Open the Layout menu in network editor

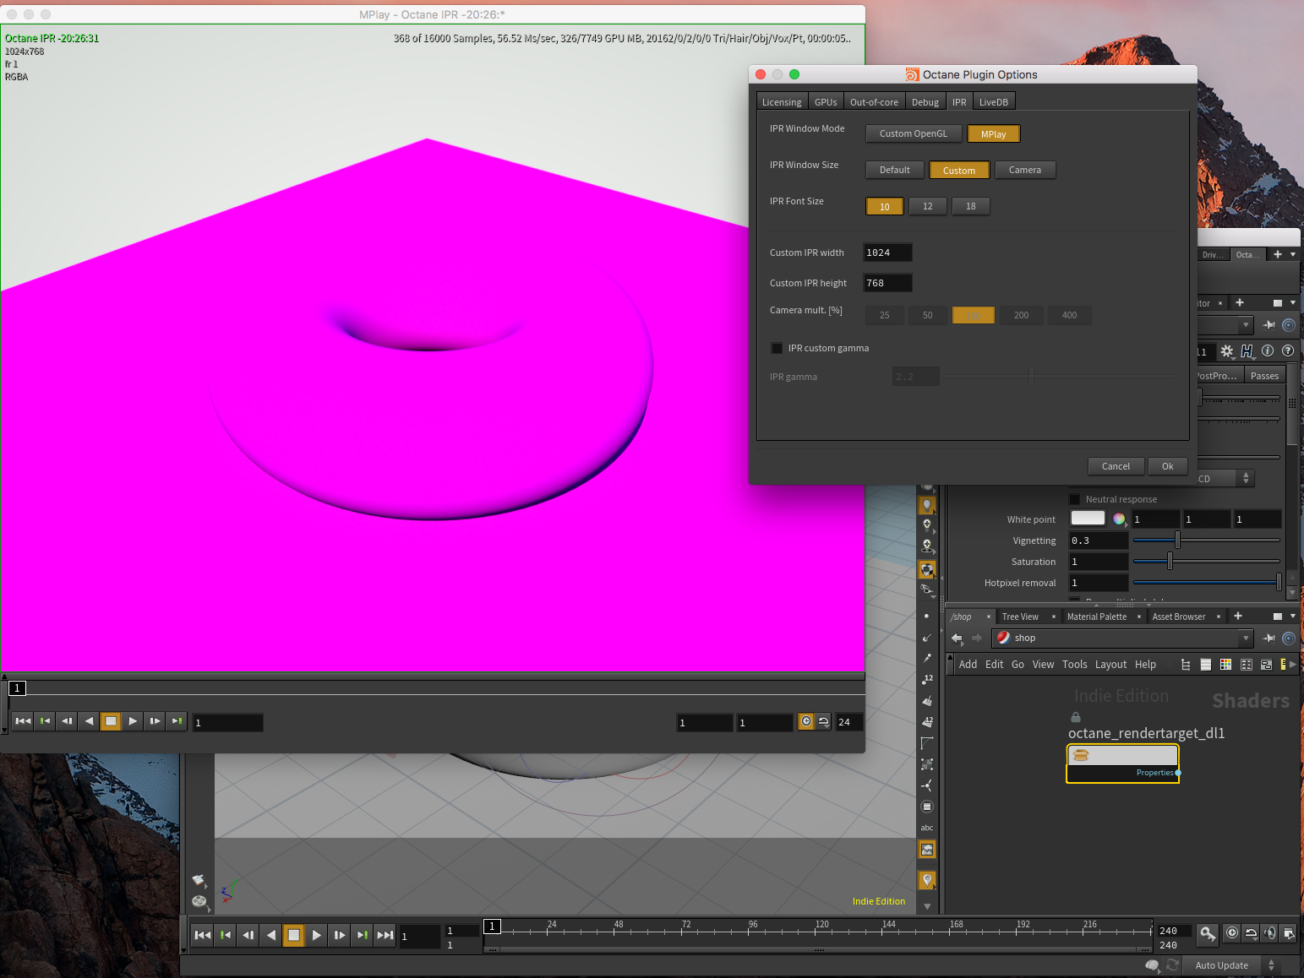1110,665
